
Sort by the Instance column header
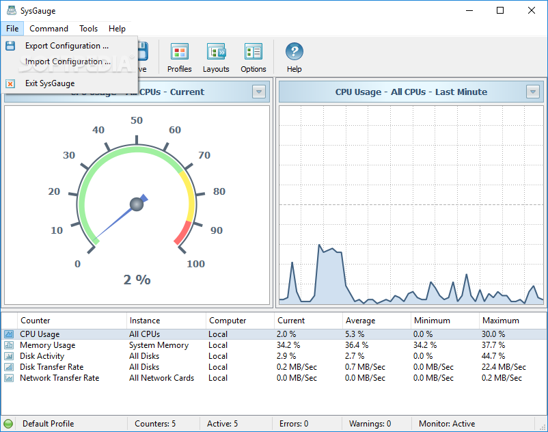(x=166, y=321)
